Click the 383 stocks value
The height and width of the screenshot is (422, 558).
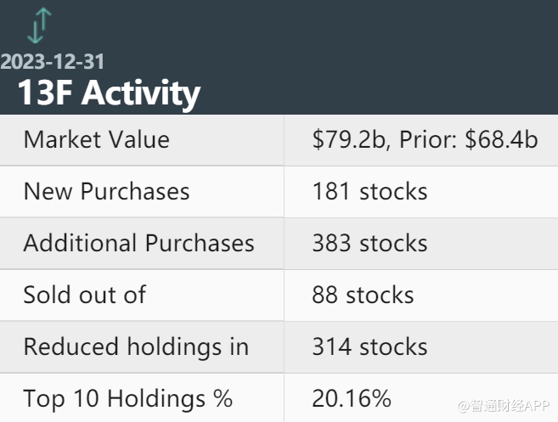[369, 243]
